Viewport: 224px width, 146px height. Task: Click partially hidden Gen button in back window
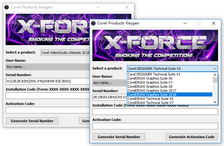click(85, 121)
